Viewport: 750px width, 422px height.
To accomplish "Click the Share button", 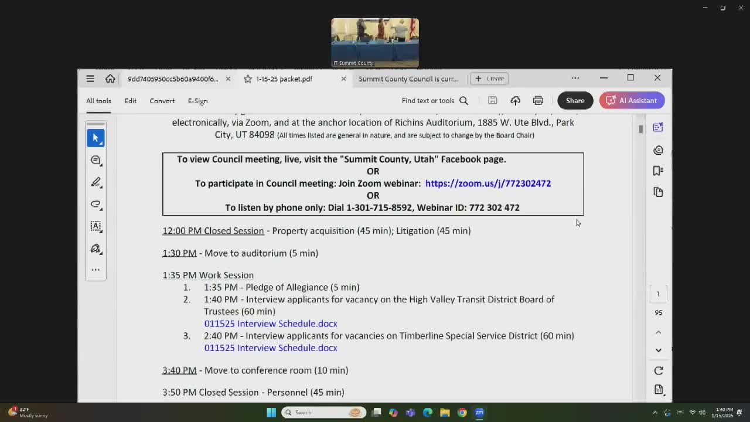I will click(x=574, y=101).
